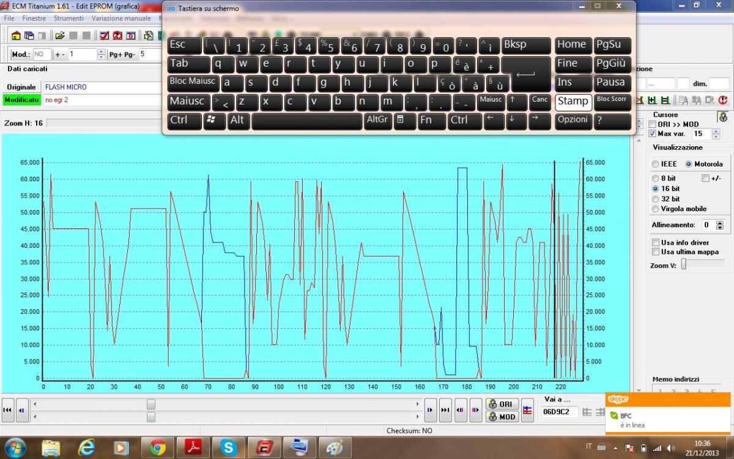734x459 pixels.
Task: Click the ORI lock button
Action: click(x=502, y=404)
